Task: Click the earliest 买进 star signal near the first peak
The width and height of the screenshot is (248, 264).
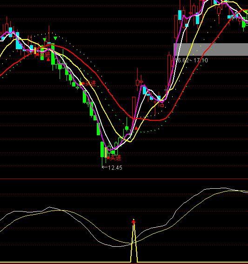Action: pos(43,54)
